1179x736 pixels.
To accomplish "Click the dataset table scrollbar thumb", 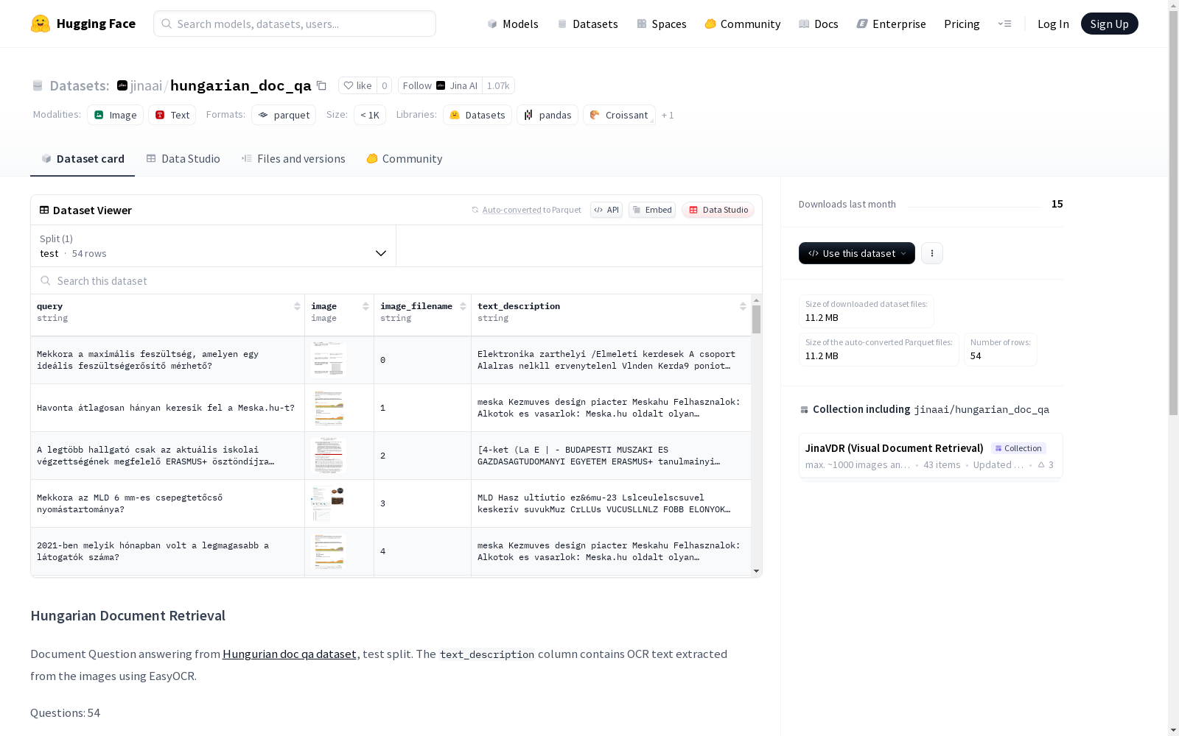I will (x=756, y=319).
